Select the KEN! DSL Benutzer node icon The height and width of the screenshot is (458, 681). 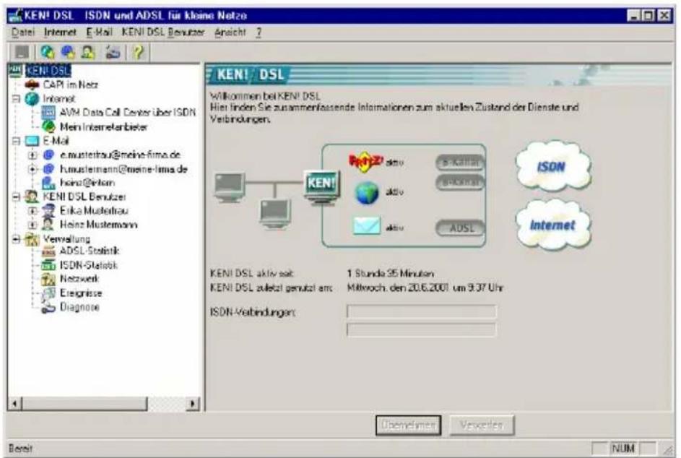click(32, 196)
